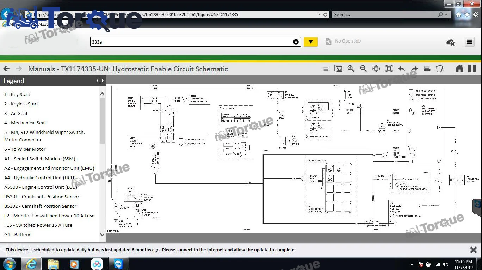Viewport: 482px width, 270px height.
Task: Click the split-pane columns icon
Action: click(472, 69)
